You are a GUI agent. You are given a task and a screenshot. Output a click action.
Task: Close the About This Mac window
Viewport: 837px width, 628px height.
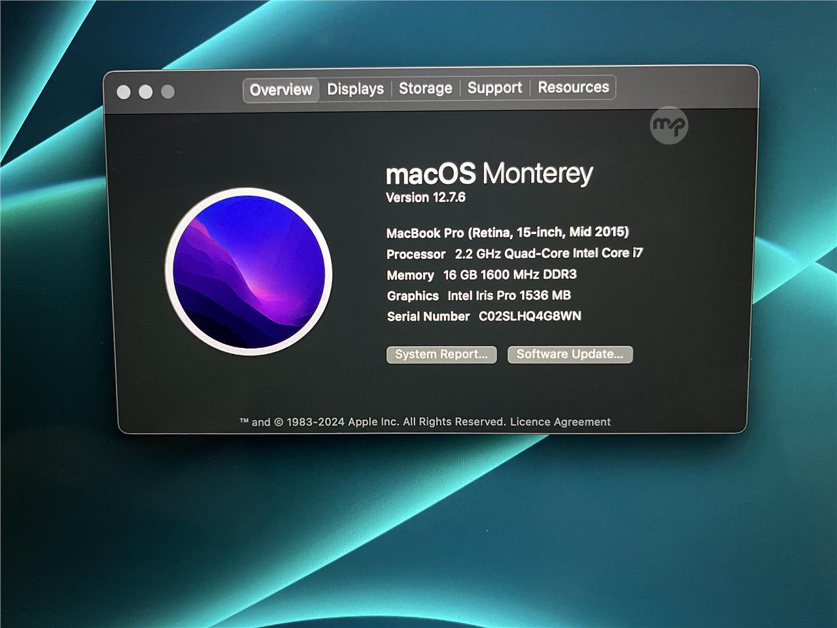point(124,92)
